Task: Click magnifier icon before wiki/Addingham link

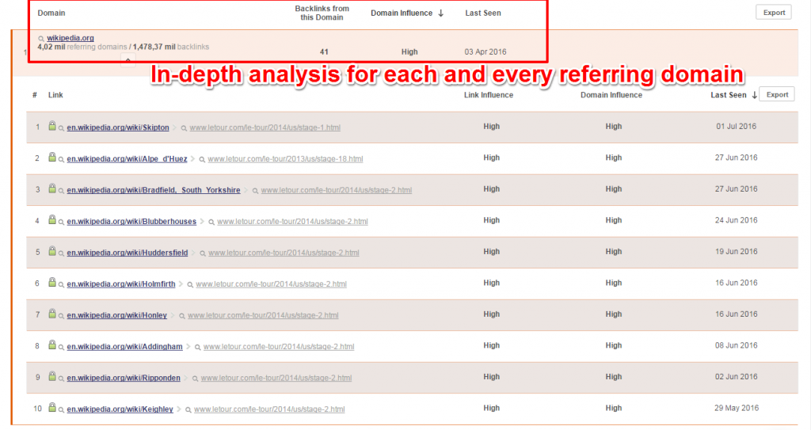Action: (61, 347)
